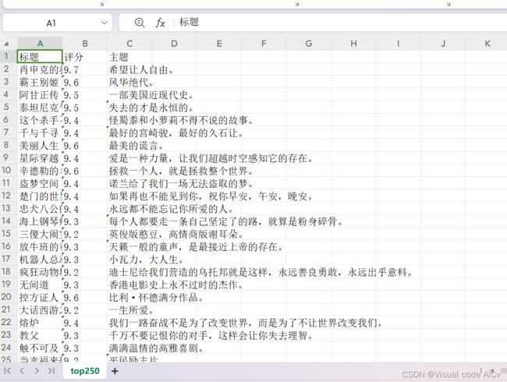Click cell 美丽人生 in column A
Viewport: 507px width, 382px height.
40,146
